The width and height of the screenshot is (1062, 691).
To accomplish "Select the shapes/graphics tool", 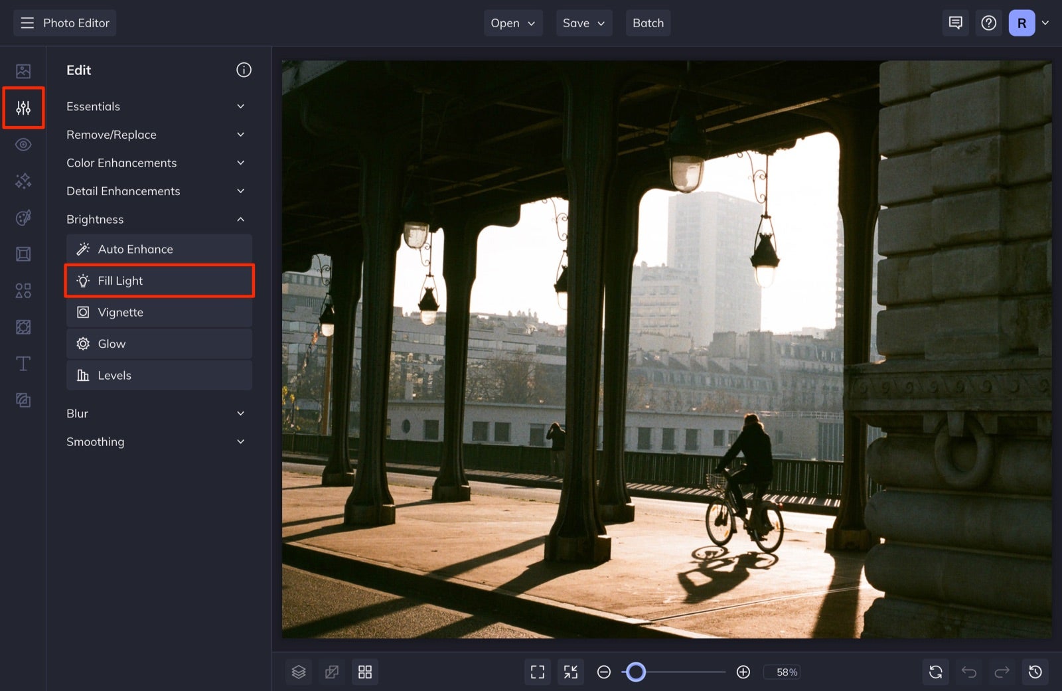I will point(23,290).
